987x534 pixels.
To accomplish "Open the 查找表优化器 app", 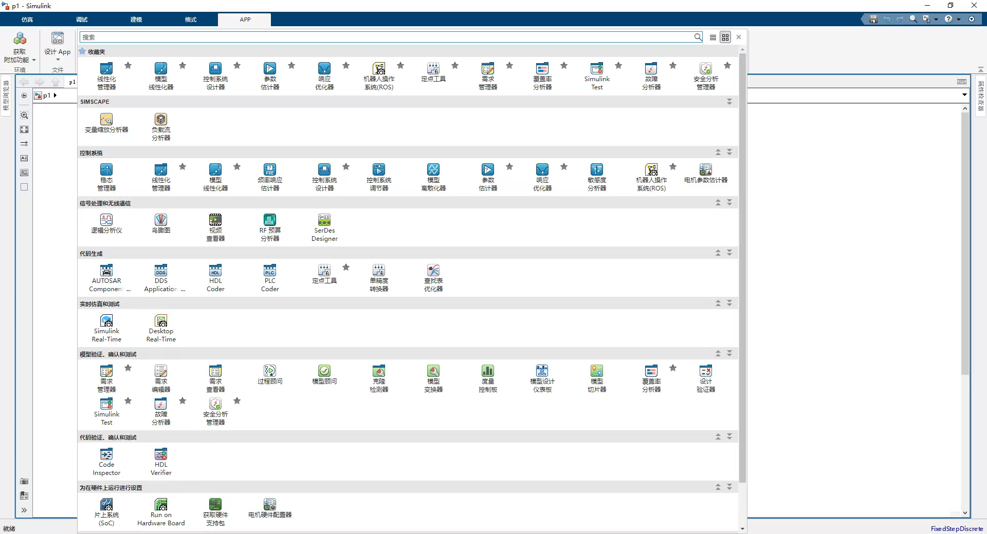I will pyautogui.click(x=433, y=278).
